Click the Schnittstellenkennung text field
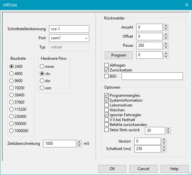192x175 pixels. pos(69,29)
